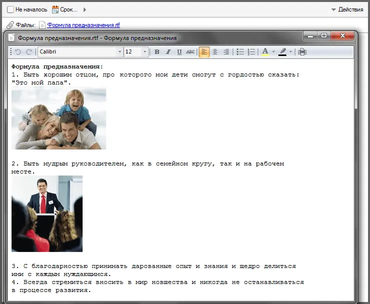Apply the highlight color swatch
The image size is (370, 304).
pos(283,52)
